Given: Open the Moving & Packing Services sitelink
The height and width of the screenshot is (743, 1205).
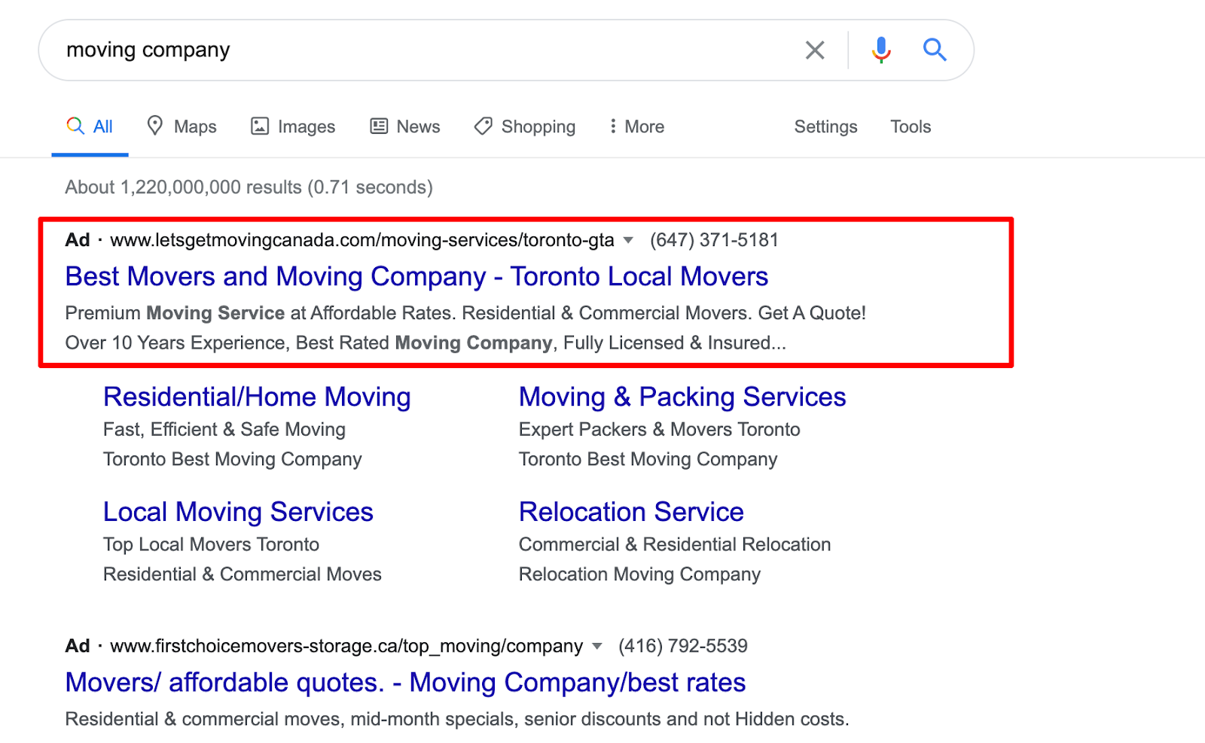Looking at the screenshot, I should click(x=682, y=397).
